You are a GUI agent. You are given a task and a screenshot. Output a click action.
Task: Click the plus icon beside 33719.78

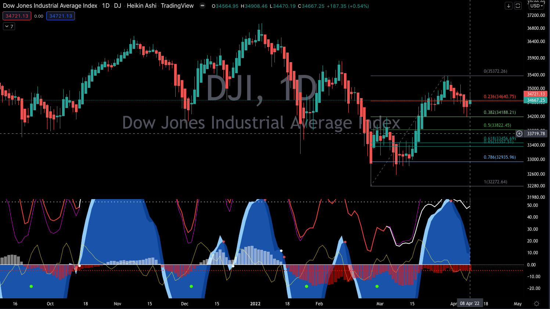520,134
